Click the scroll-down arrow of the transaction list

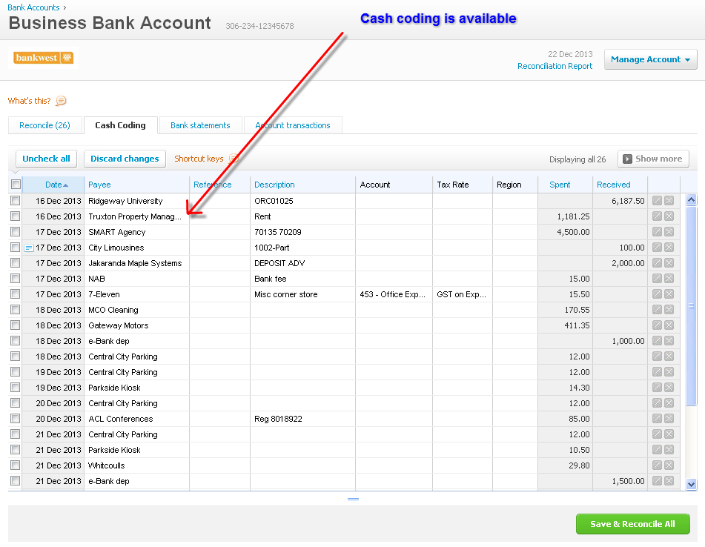click(691, 484)
